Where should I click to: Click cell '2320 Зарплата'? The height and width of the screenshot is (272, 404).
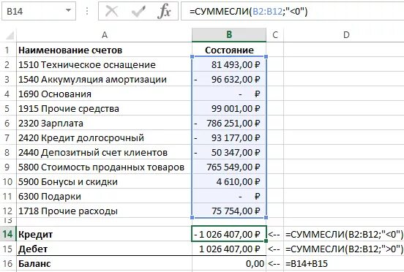click(105, 124)
